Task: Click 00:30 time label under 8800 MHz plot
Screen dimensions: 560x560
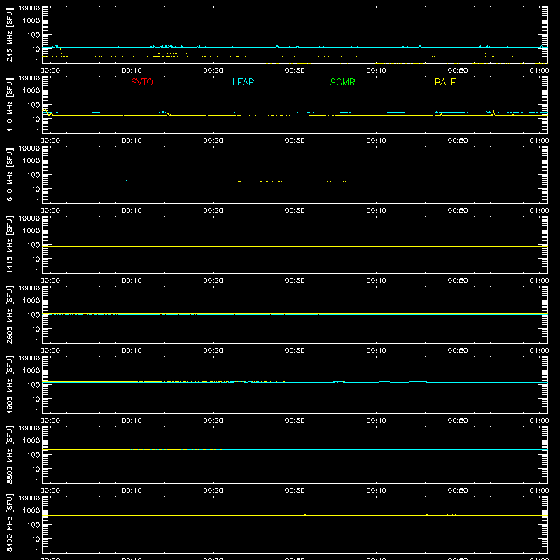Action: (x=295, y=491)
